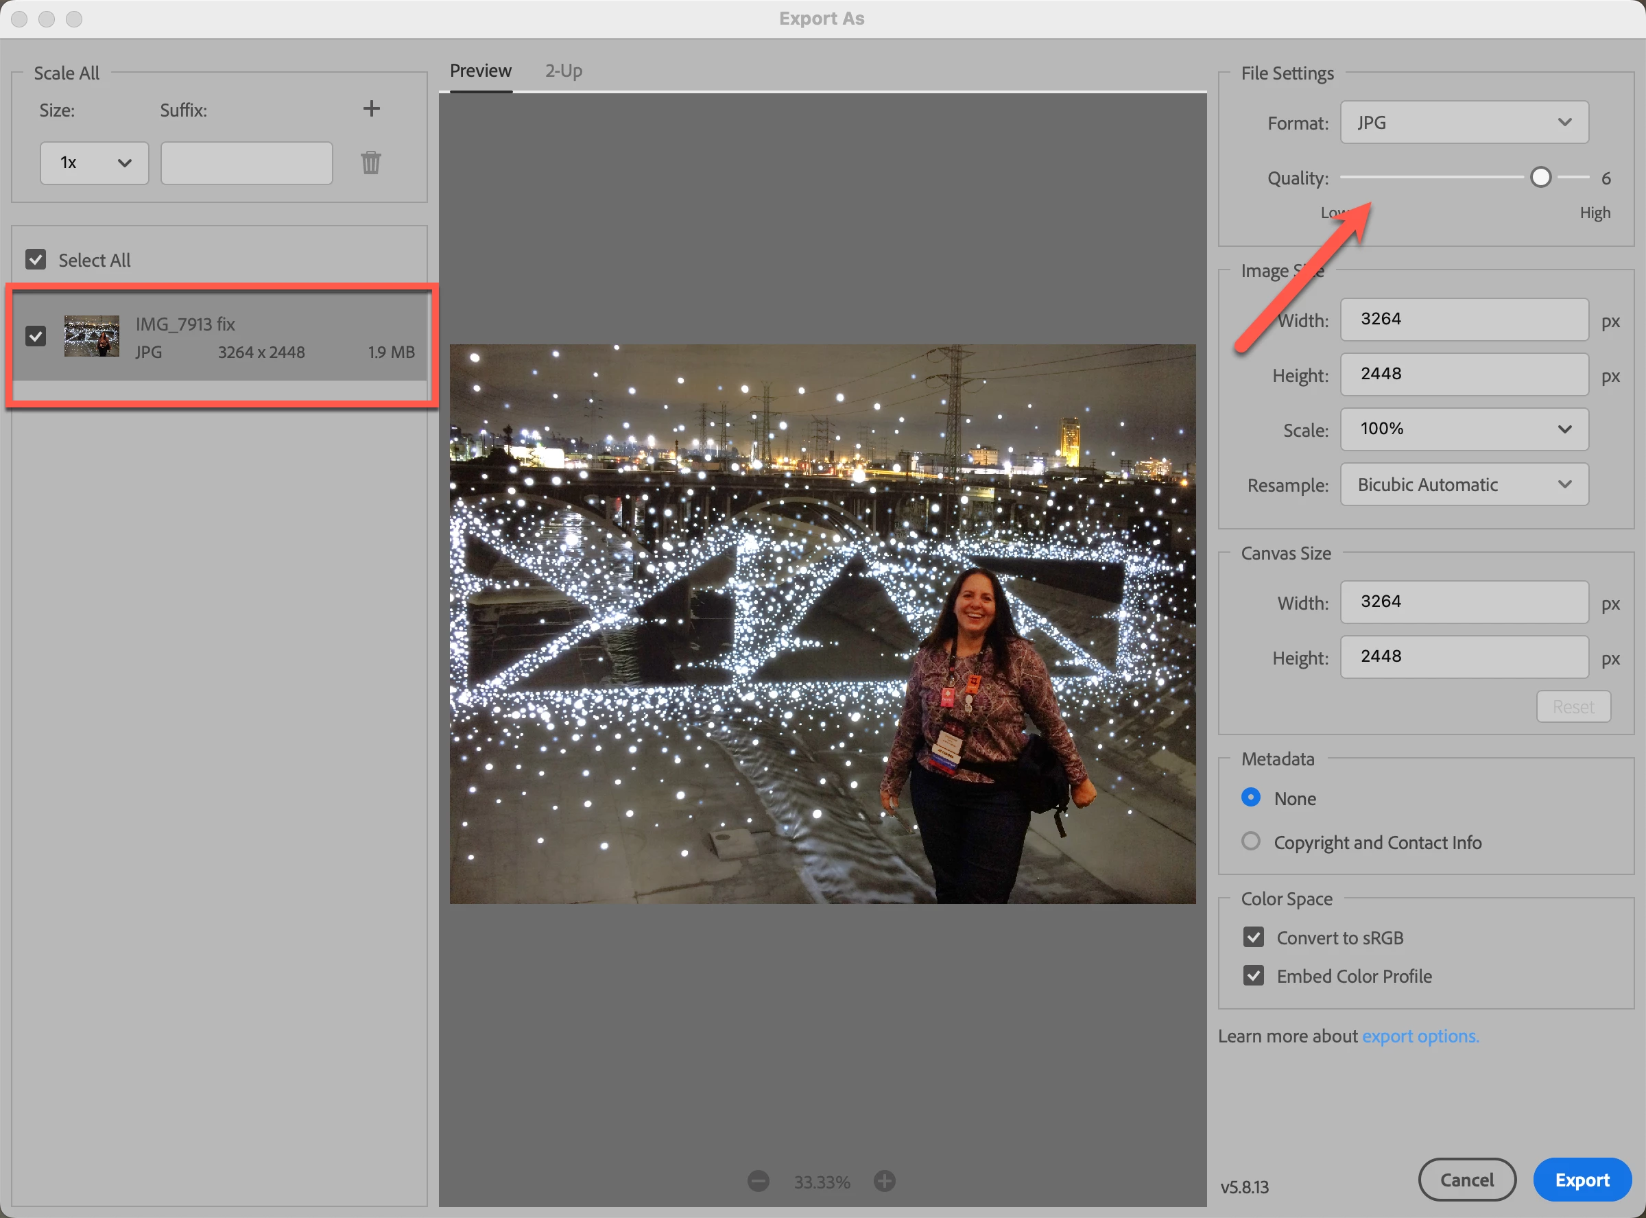Switch to the 2-Up tab
1646x1218 pixels.
coord(563,71)
